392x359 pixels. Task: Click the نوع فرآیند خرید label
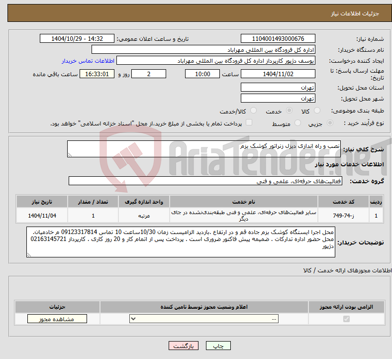364,123
